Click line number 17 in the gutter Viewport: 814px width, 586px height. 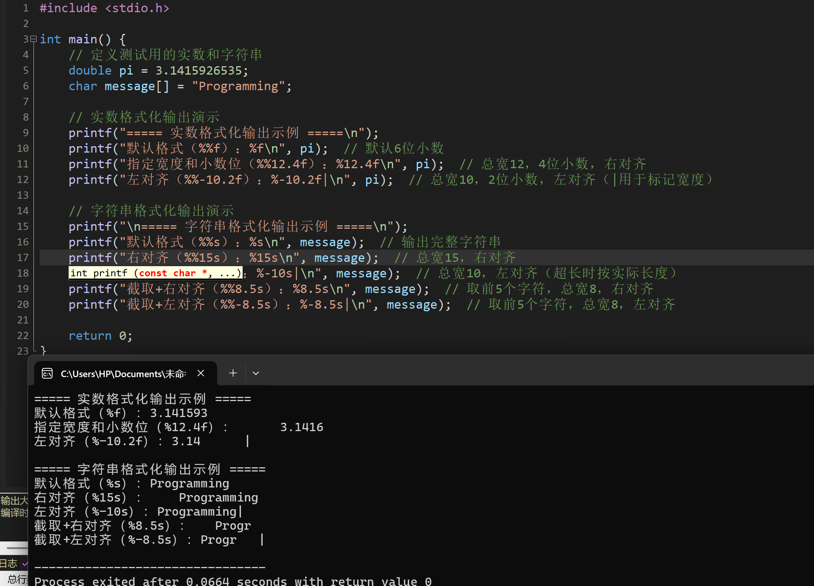point(23,258)
